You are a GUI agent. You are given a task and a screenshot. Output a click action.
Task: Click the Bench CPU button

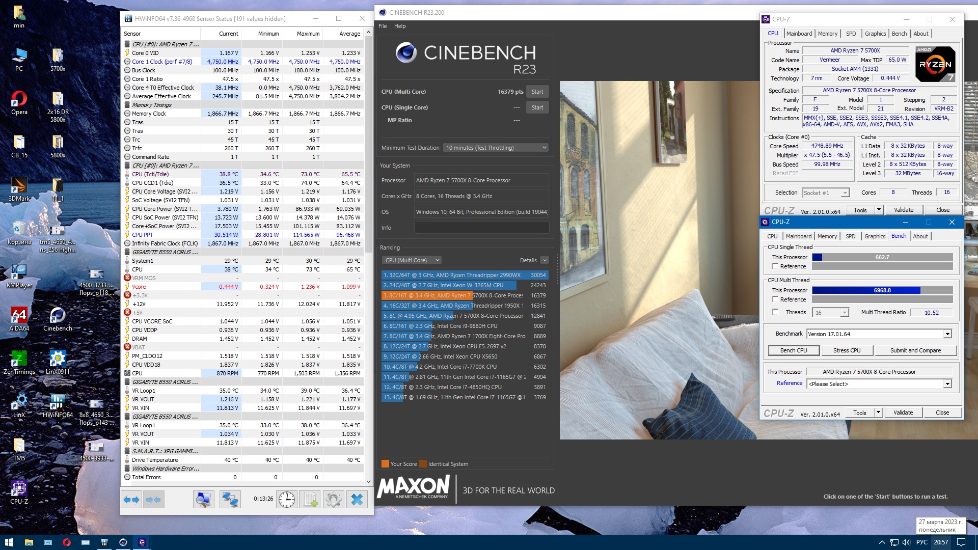(x=794, y=350)
